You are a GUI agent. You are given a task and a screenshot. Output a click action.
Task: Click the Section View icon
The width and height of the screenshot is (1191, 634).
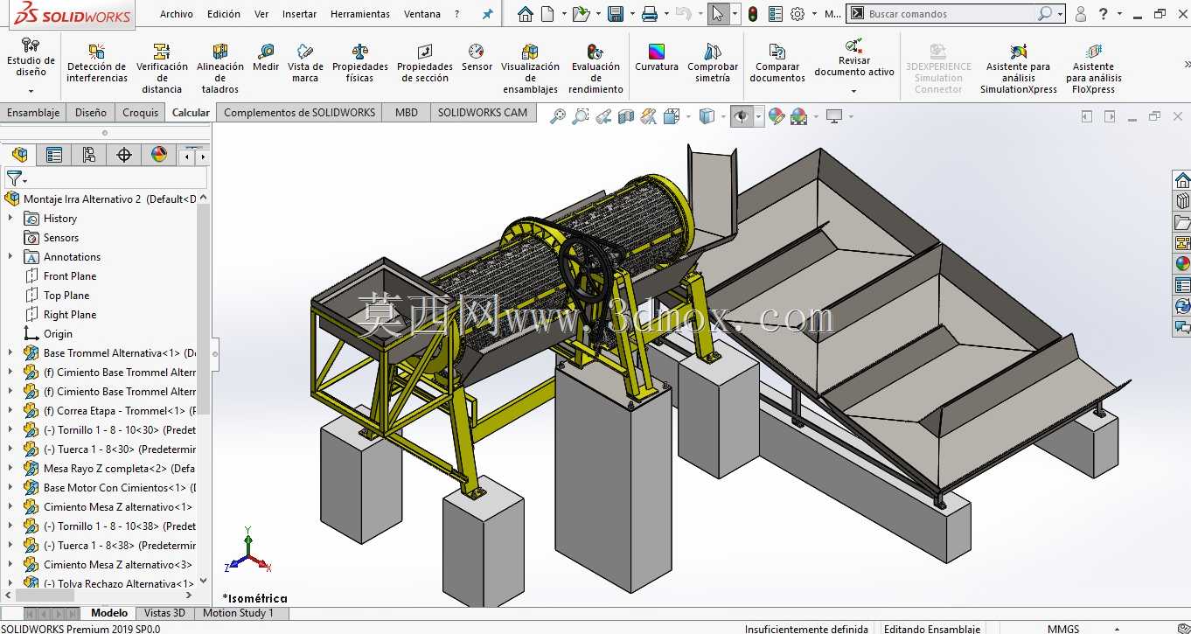click(626, 116)
